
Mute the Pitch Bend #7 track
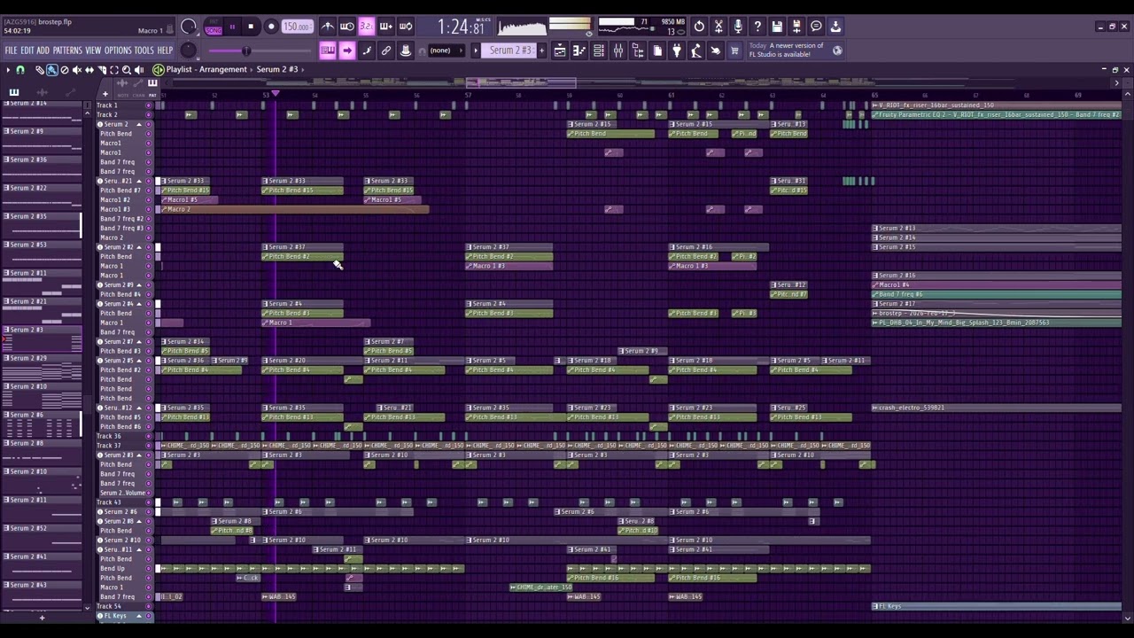click(148, 190)
